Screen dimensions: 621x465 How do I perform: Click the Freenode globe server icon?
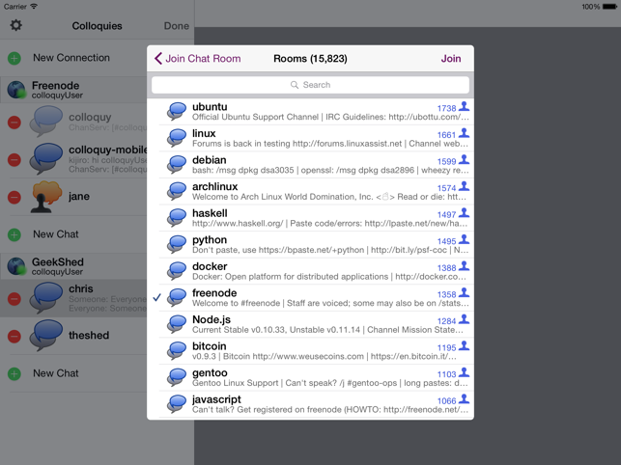pos(16,90)
